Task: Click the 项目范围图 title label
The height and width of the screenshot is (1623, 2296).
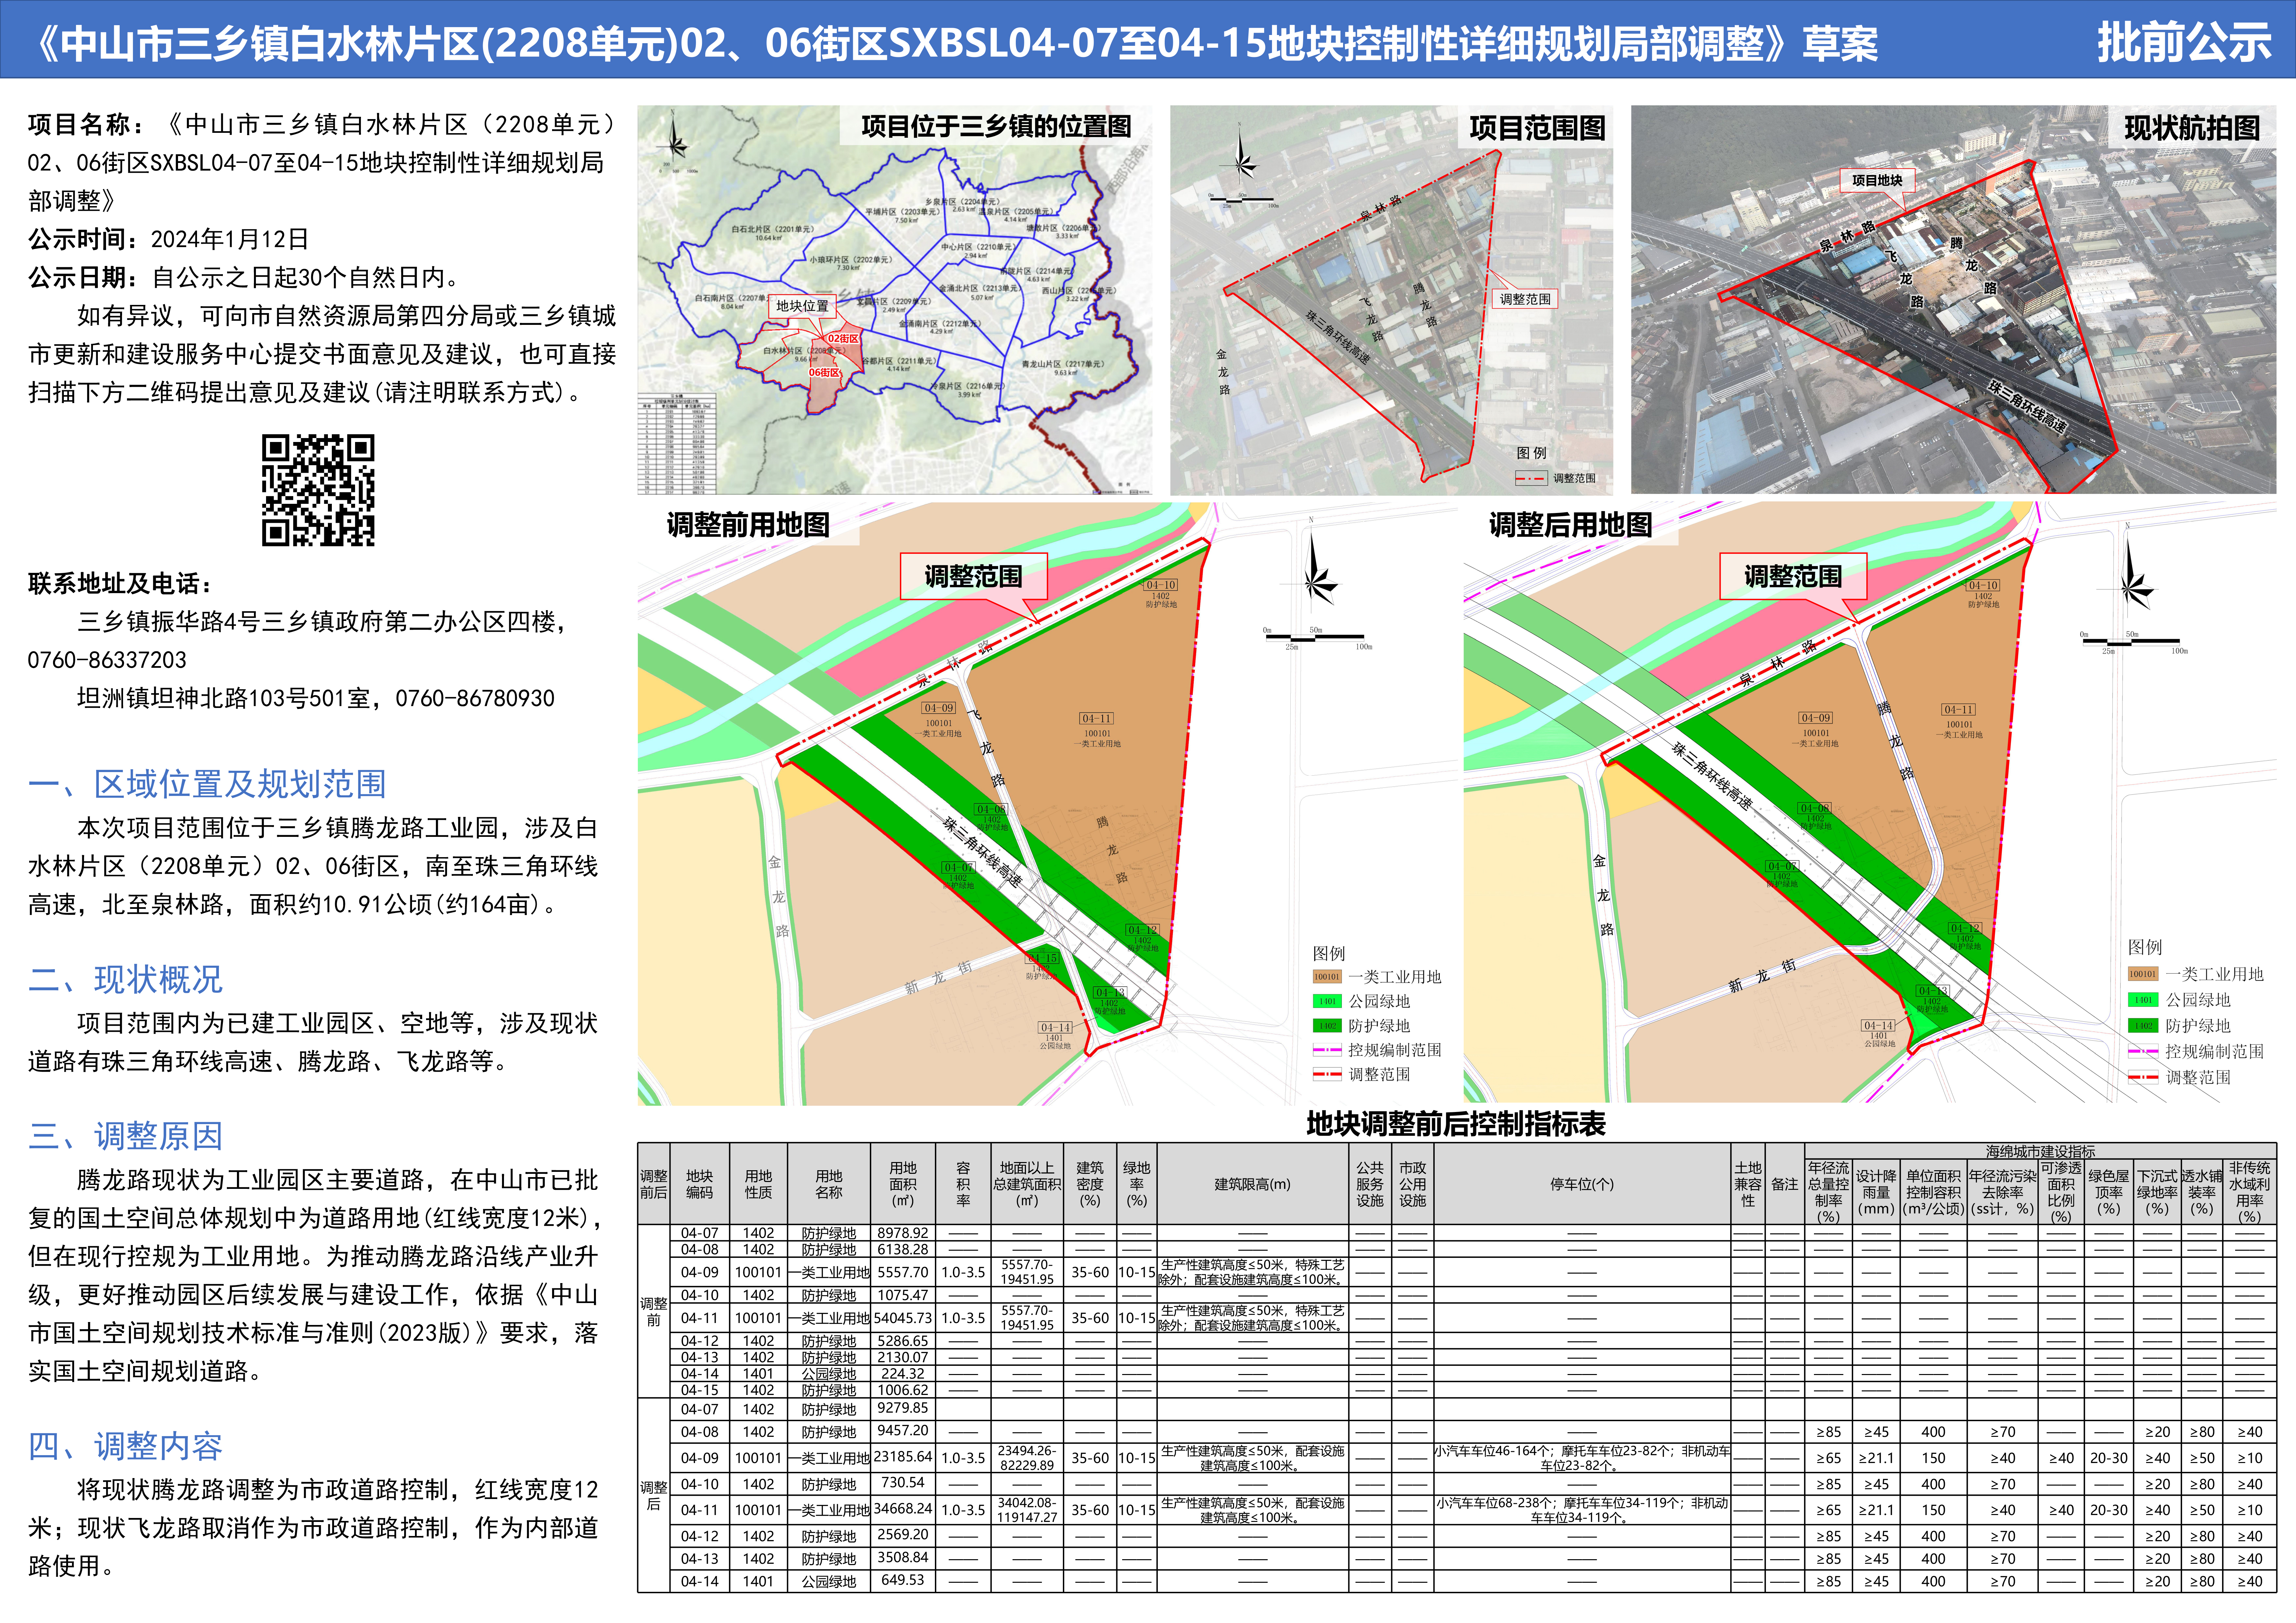Action: pyautogui.click(x=1536, y=128)
